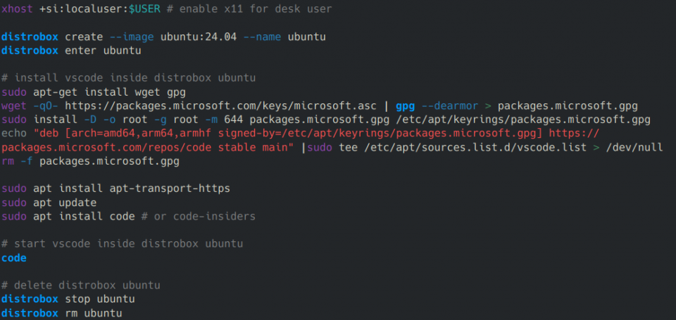Click the 'sudo apt update' line
Viewport: 676px width, 320px height.
49,203
